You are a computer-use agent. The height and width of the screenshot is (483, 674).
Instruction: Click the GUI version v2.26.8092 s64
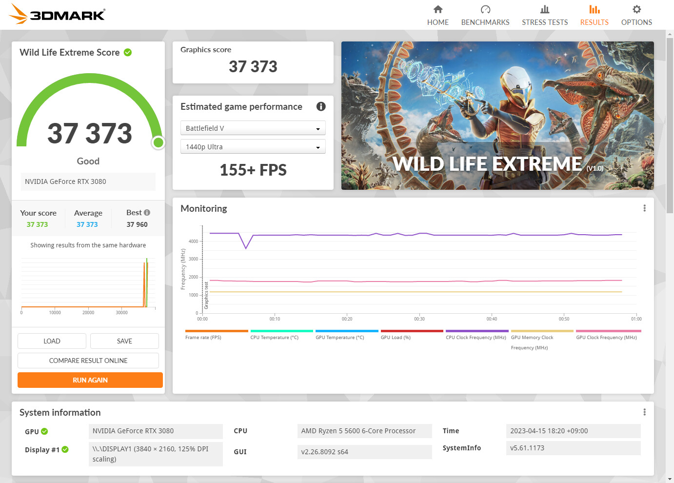364,452
